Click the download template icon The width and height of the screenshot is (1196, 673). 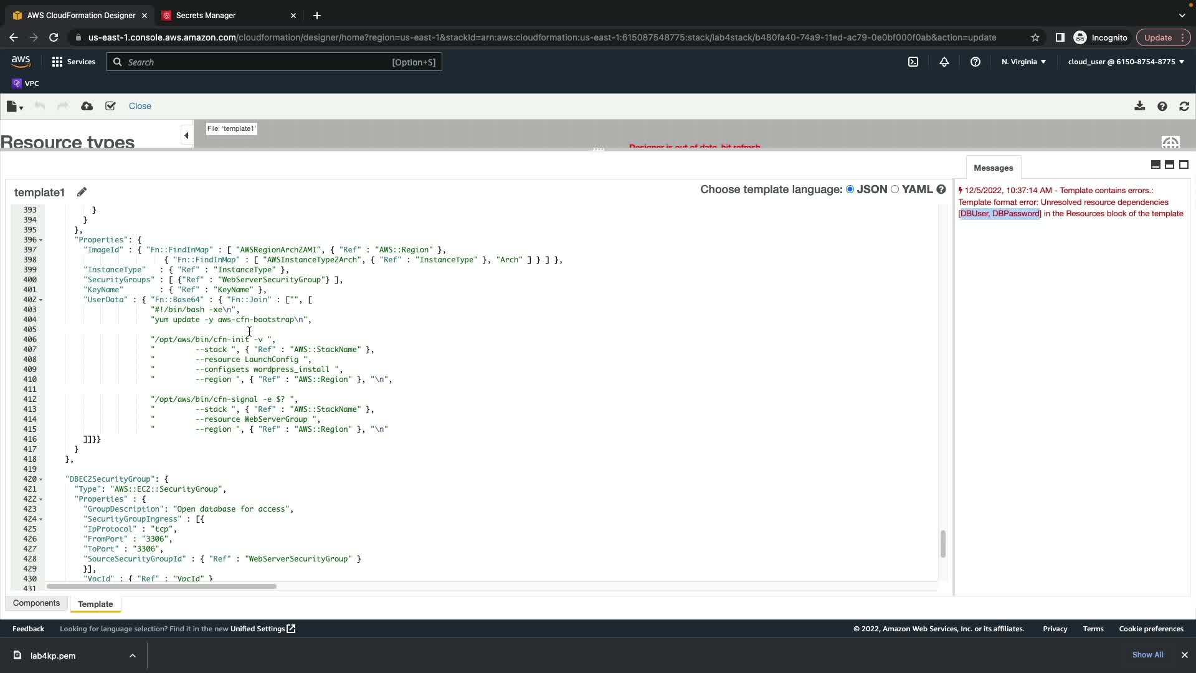[1139, 106]
